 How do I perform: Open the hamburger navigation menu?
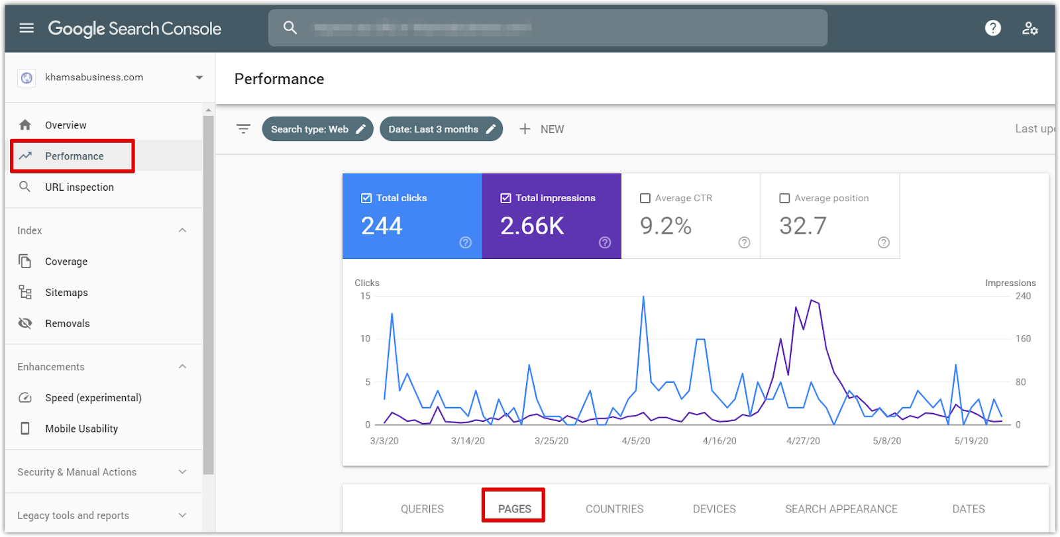[x=26, y=28]
